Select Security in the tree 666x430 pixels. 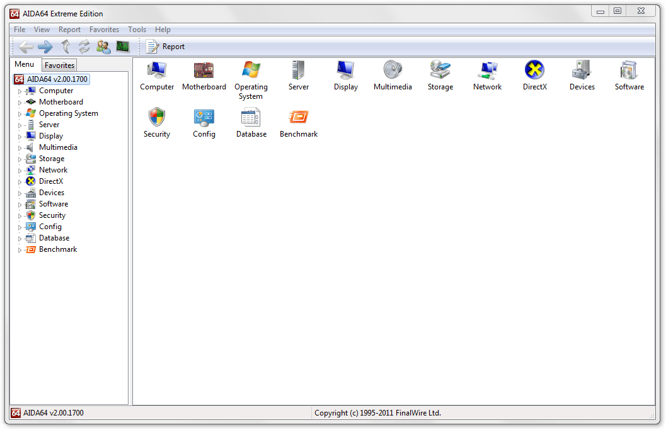coord(52,216)
